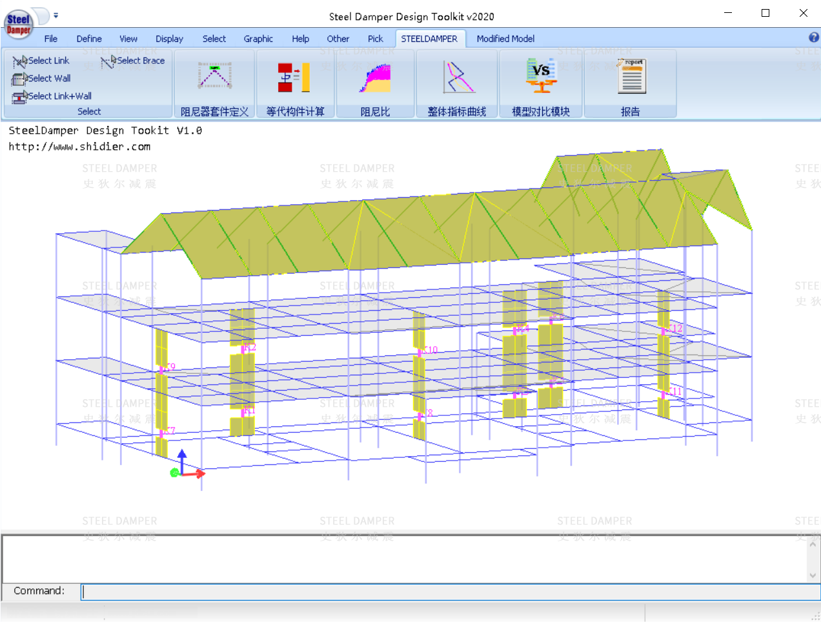
Task: Click the Command input field
Action: 451,592
